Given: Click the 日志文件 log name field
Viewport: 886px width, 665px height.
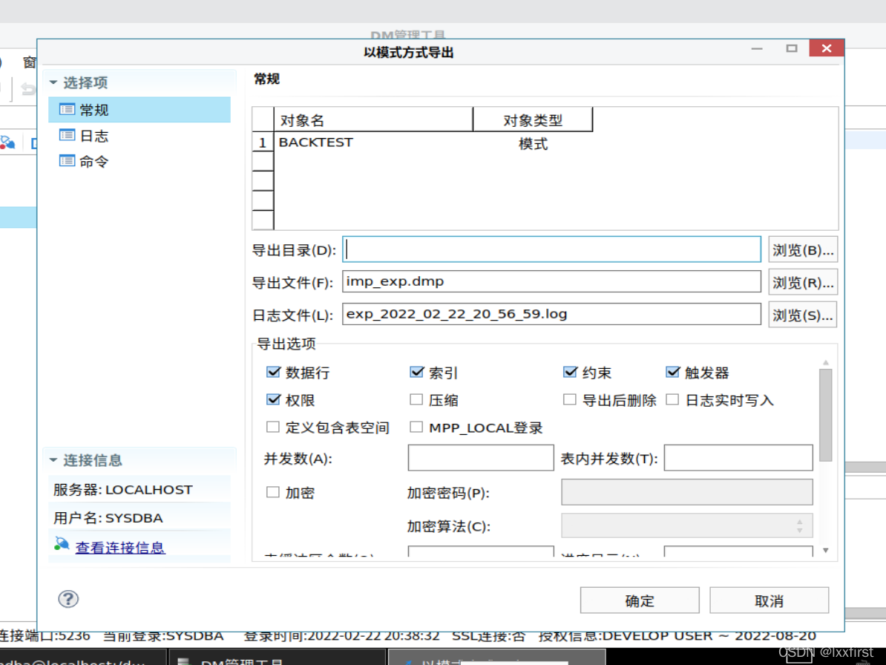Looking at the screenshot, I should click(x=551, y=314).
